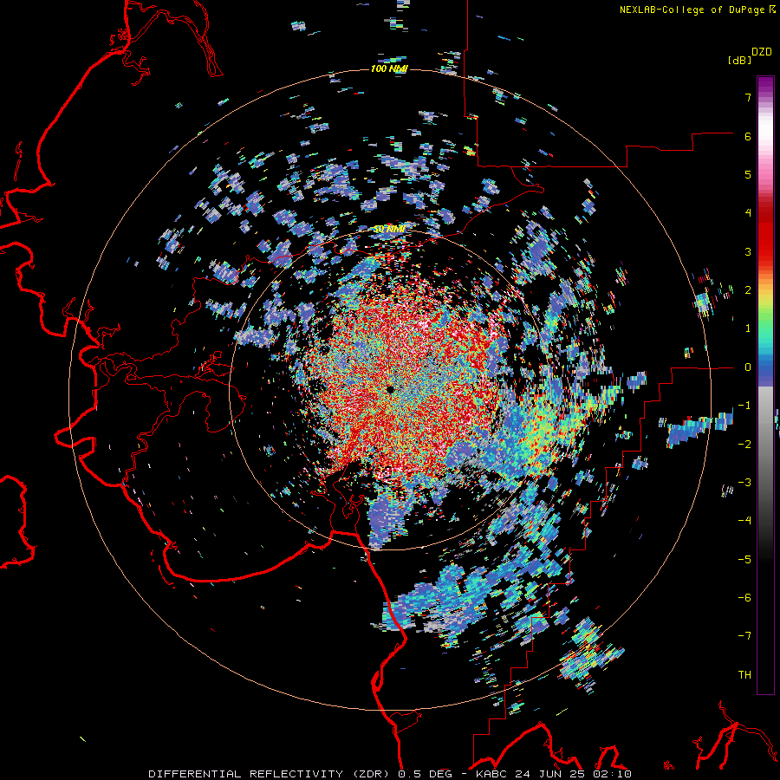
Task: Click the 50 NMI range ring label
Action: point(389,230)
